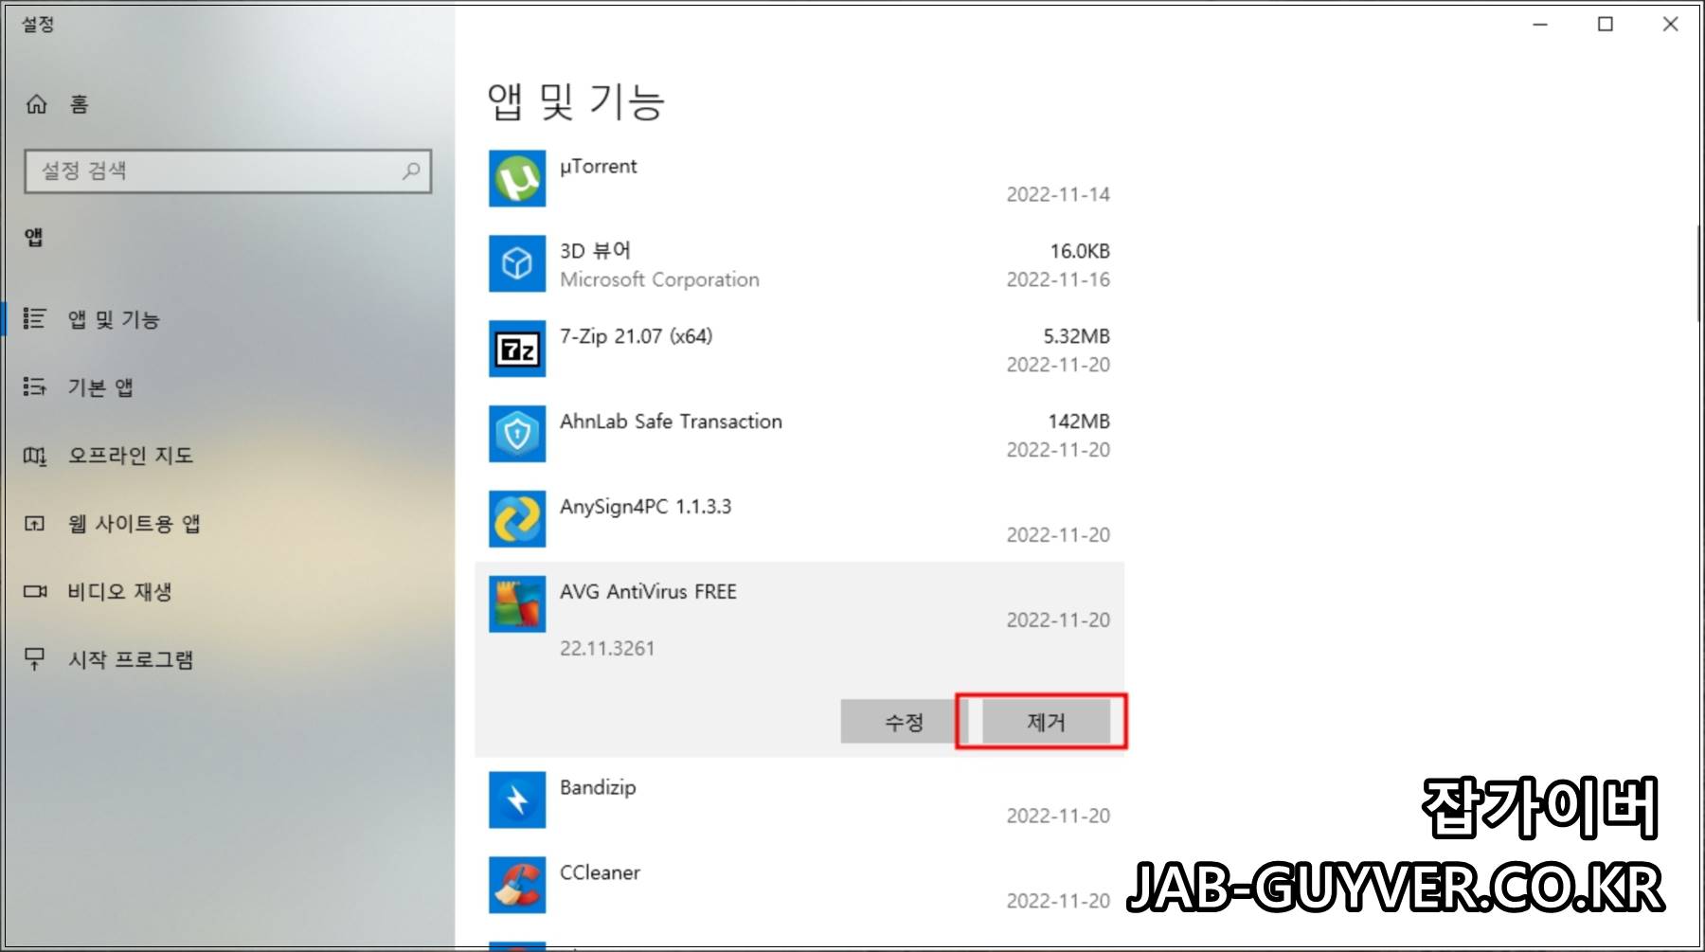Maximize the 설정 window

1606,25
